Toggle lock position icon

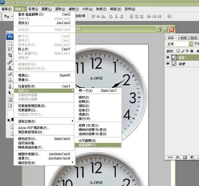(x=187, y=51)
